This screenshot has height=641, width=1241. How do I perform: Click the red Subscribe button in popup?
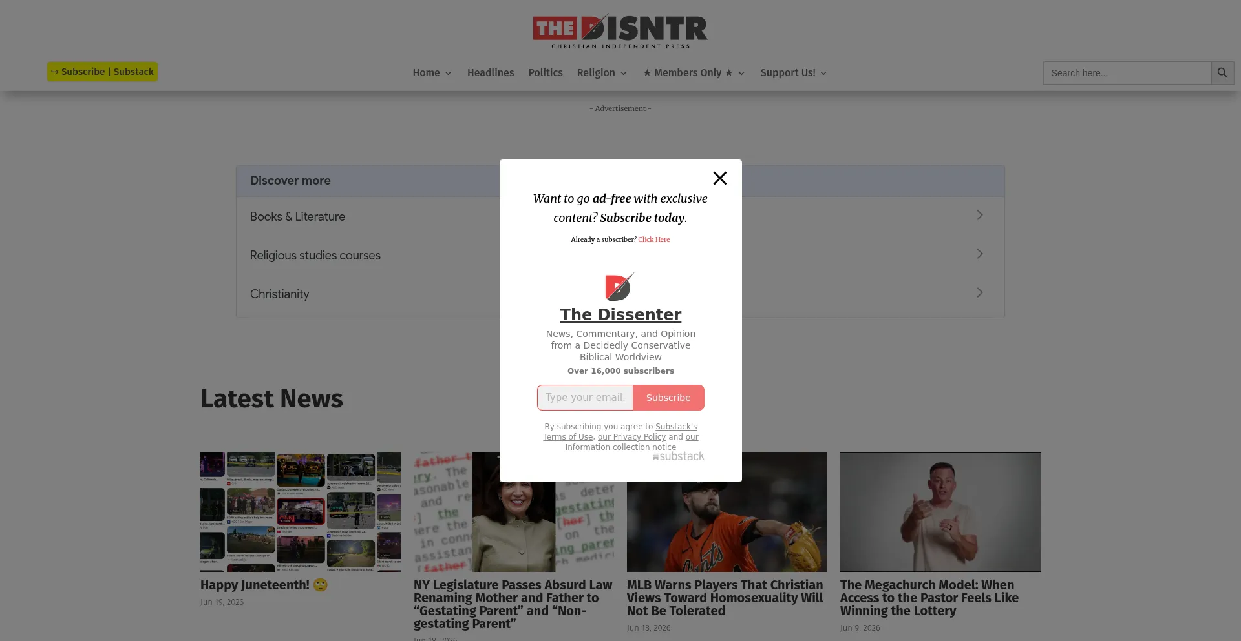[668, 398]
